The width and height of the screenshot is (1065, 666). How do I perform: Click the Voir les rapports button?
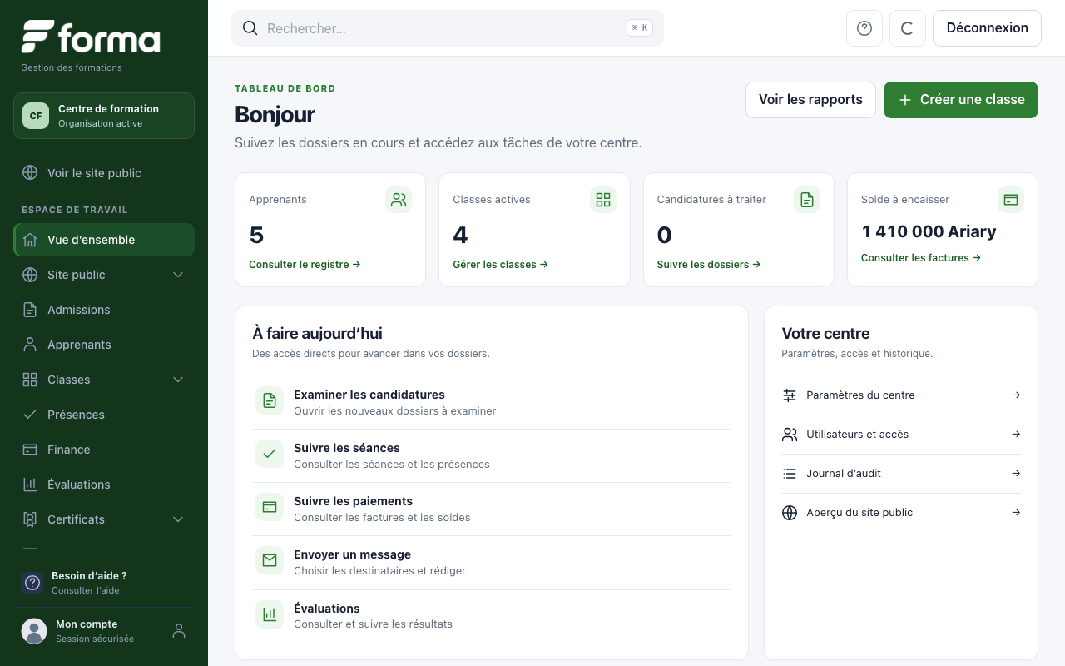tap(810, 100)
